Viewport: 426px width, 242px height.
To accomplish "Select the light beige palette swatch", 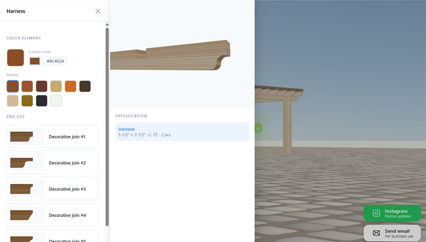I will point(13,101).
